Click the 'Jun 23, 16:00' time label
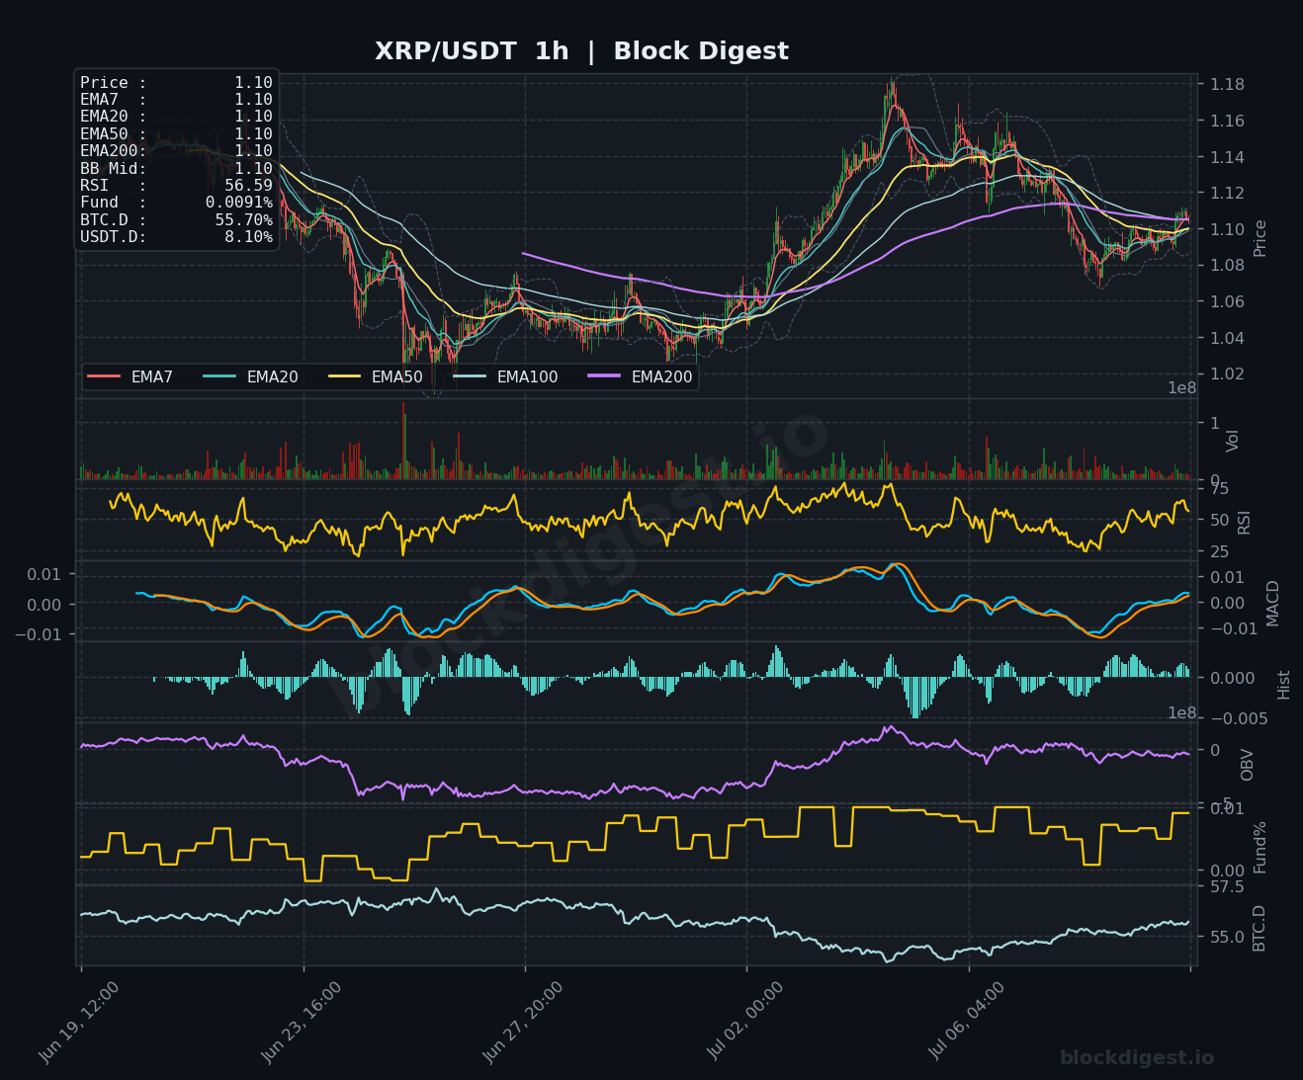 (x=302, y=1022)
